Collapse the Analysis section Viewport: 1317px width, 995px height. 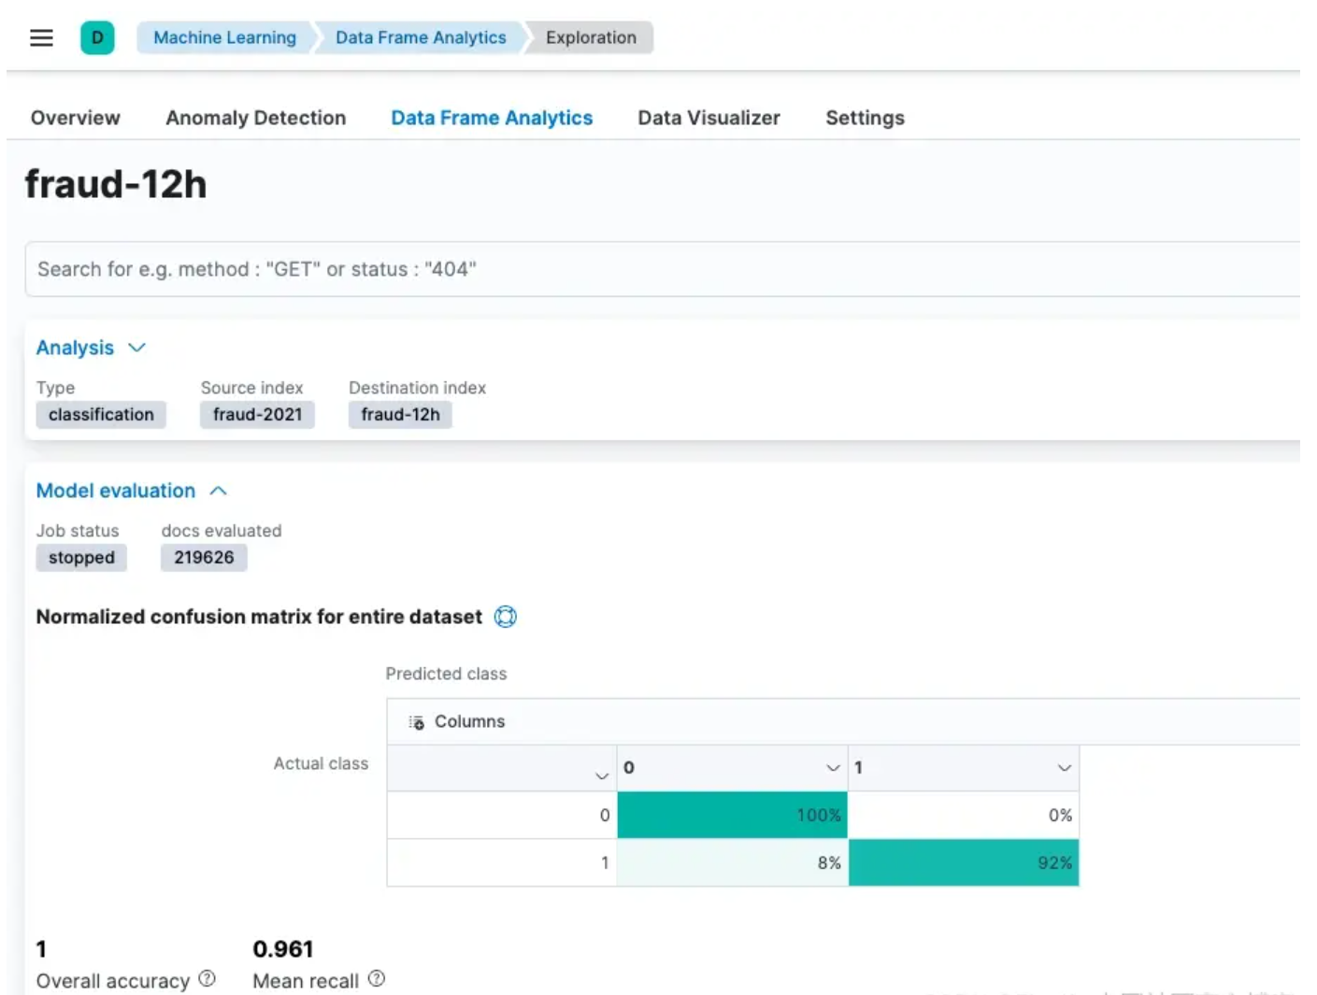pyautogui.click(x=91, y=348)
